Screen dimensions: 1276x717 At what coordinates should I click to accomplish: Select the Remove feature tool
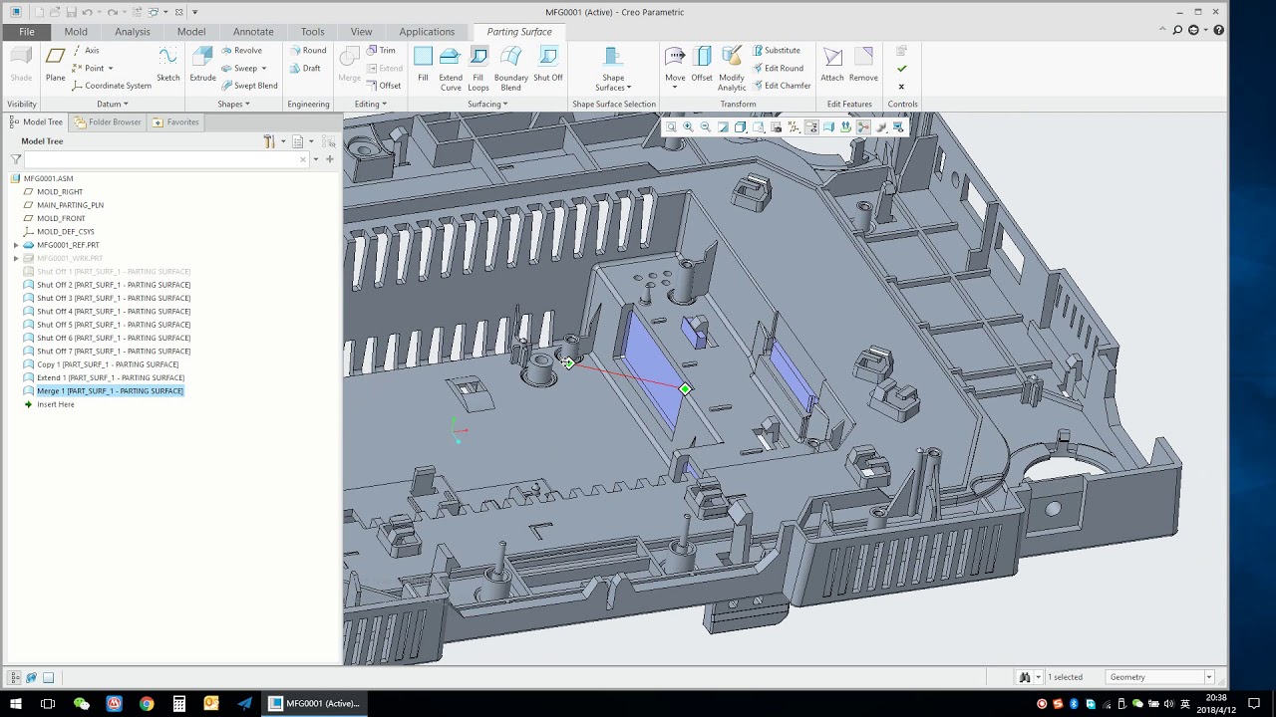[x=863, y=64]
